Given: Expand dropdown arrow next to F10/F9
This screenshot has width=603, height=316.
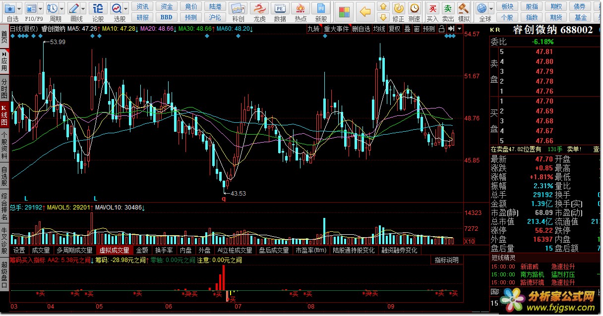Looking at the screenshot, I should [40, 8].
